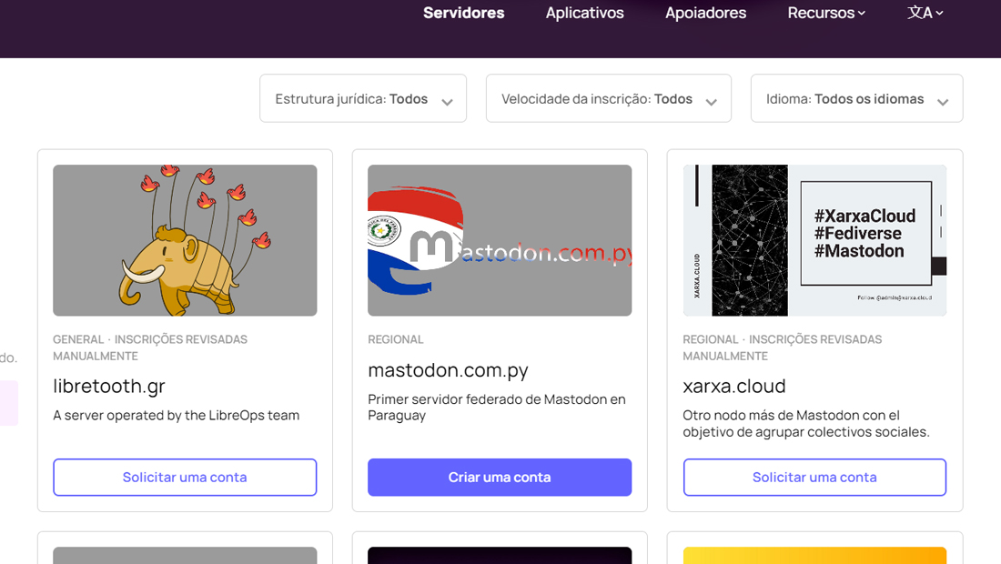Go to the Aplicativos page
This screenshot has width=1001, height=564.
pyautogui.click(x=584, y=13)
